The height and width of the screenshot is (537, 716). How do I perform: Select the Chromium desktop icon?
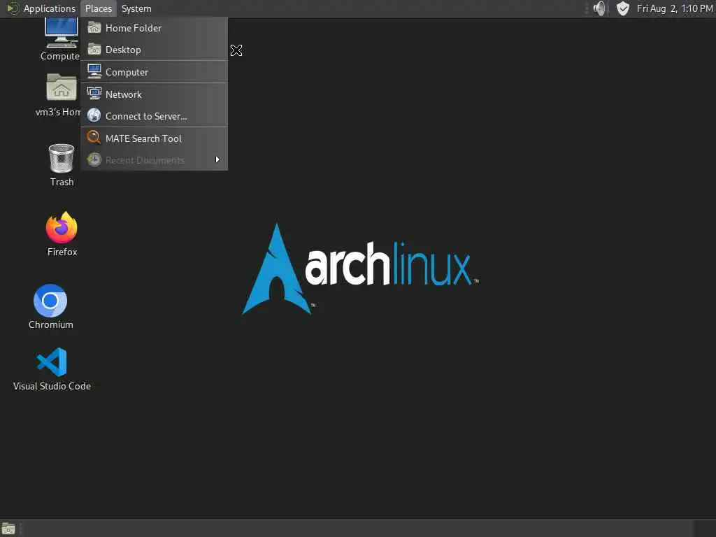click(50, 307)
